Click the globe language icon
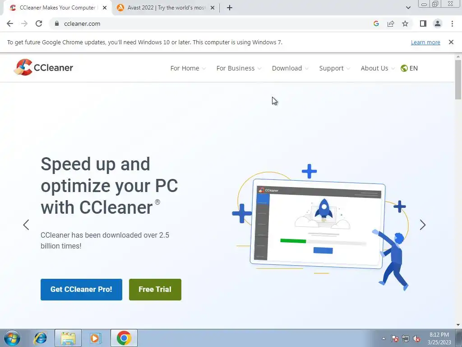Screen dimensions: 462x347 (x=404, y=68)
